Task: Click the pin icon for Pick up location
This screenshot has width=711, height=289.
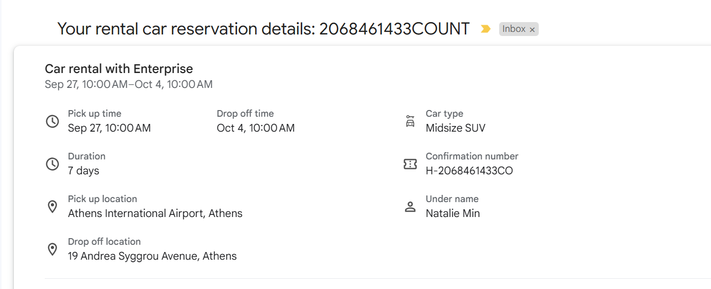Action: [52, 207]
